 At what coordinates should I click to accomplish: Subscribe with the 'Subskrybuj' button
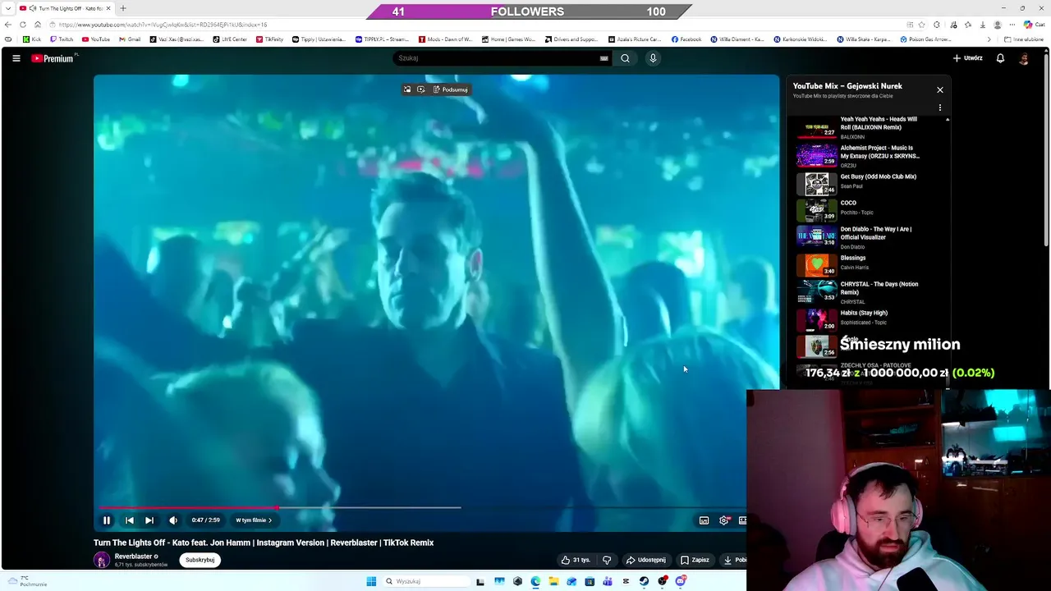coord(200,560)
